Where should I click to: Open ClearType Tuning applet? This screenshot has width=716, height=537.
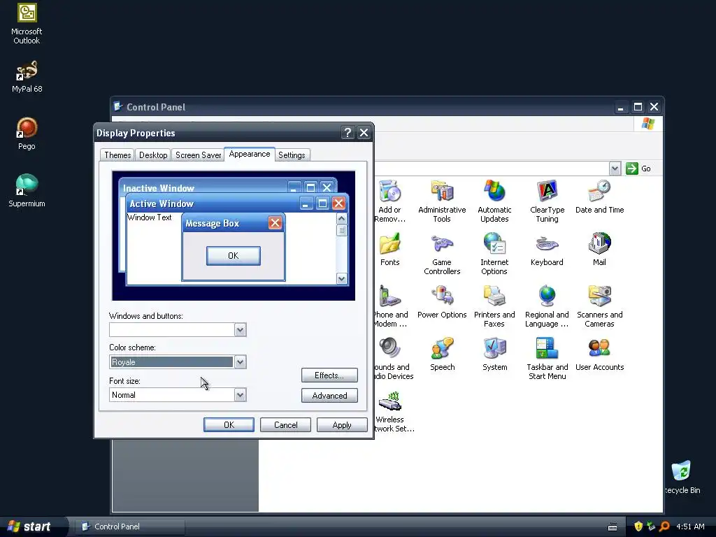(x=547, y=201)
